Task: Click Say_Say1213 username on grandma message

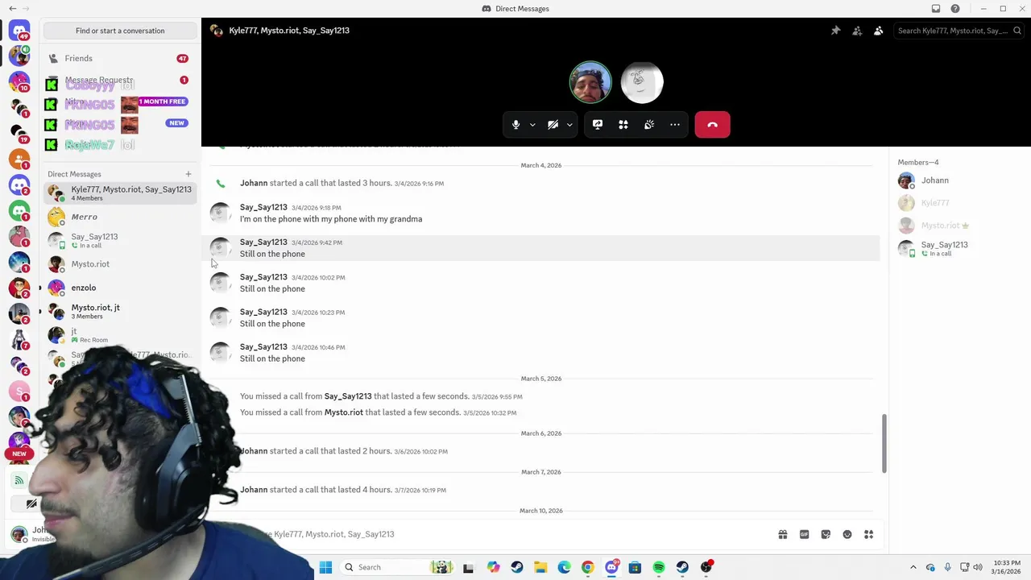Action: coord(263,207)
